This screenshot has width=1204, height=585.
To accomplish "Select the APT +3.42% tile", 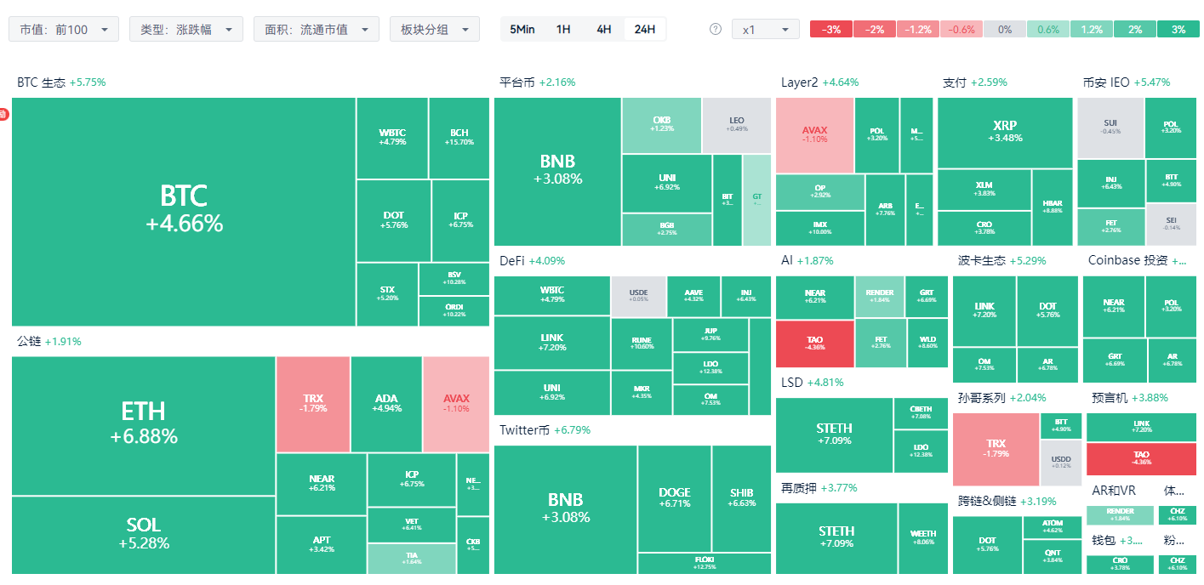I will click(322, 544).
